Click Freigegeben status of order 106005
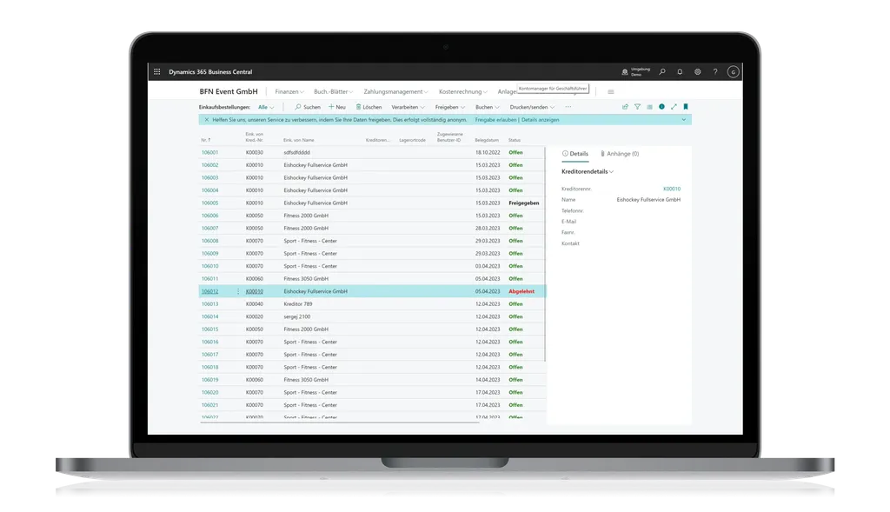 523,203
